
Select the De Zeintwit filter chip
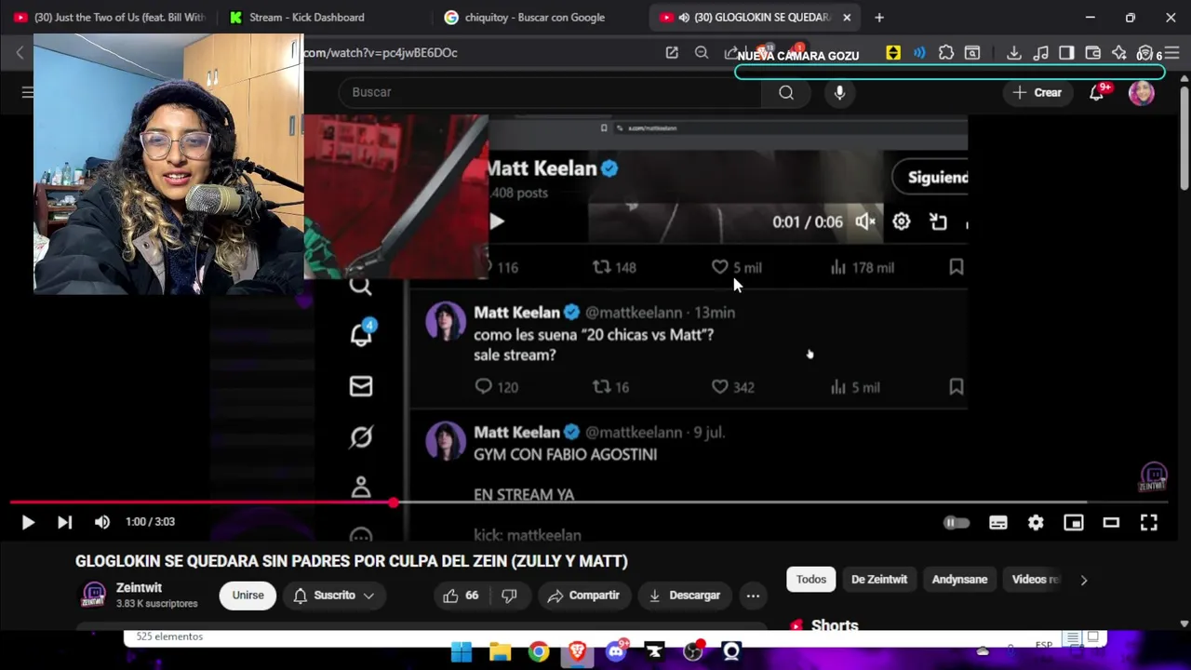tap(878, 580)
